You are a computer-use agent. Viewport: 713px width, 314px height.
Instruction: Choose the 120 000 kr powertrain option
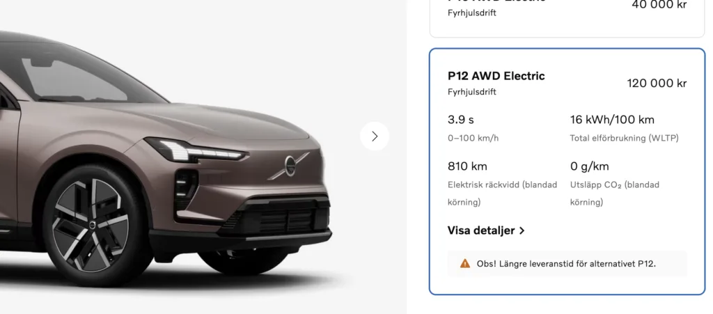click(x=567, y=171)
